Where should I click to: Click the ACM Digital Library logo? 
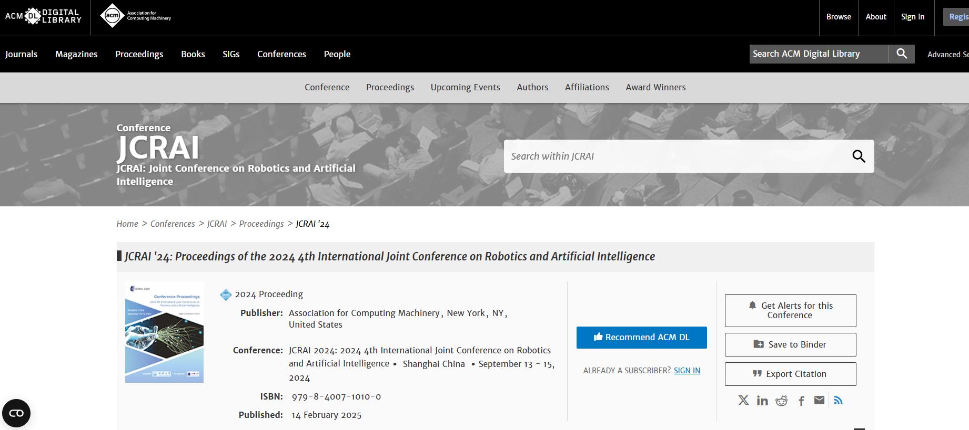point(43,16)
